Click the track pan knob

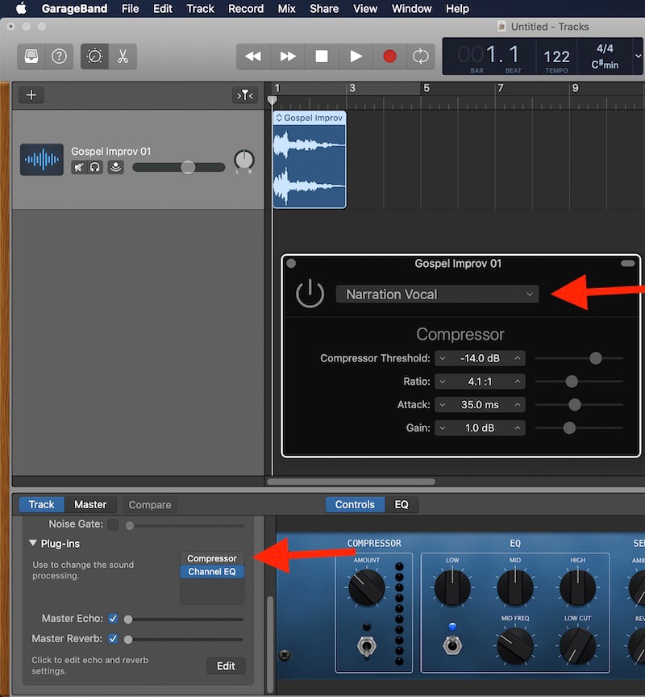pos(243,160)
